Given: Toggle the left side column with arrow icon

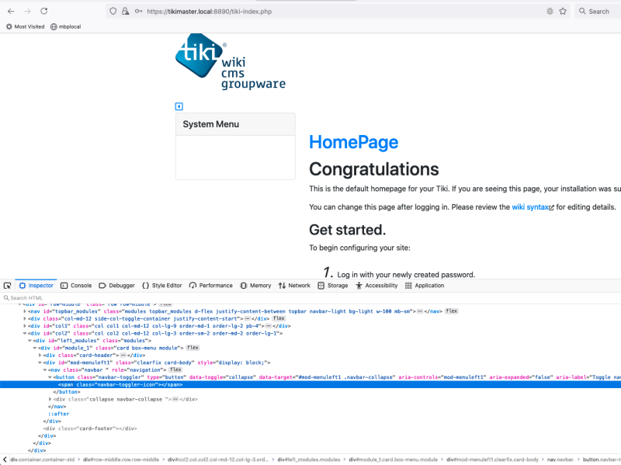Looking at the screenshot, I should pos(179,106).
